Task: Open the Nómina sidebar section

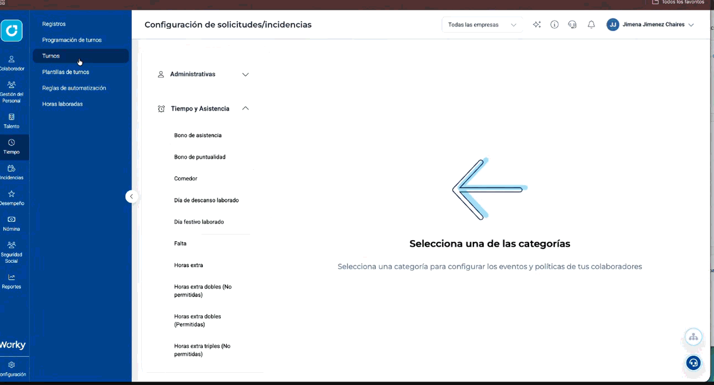Action: tap(12, 223)
